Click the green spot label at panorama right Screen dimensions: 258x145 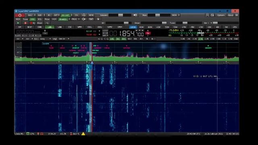click(x=208, y=48)
